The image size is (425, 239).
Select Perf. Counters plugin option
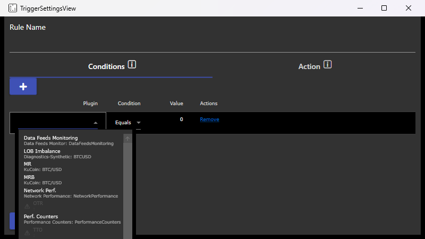(71, 219)
